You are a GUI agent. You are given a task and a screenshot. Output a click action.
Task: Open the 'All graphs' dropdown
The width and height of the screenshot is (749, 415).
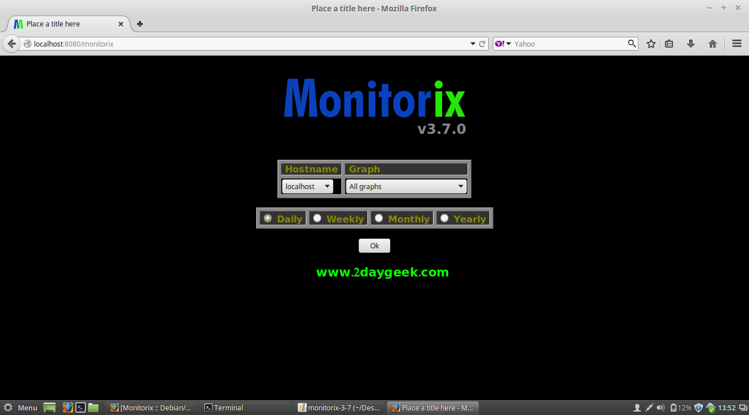click(x=406, y=186)
